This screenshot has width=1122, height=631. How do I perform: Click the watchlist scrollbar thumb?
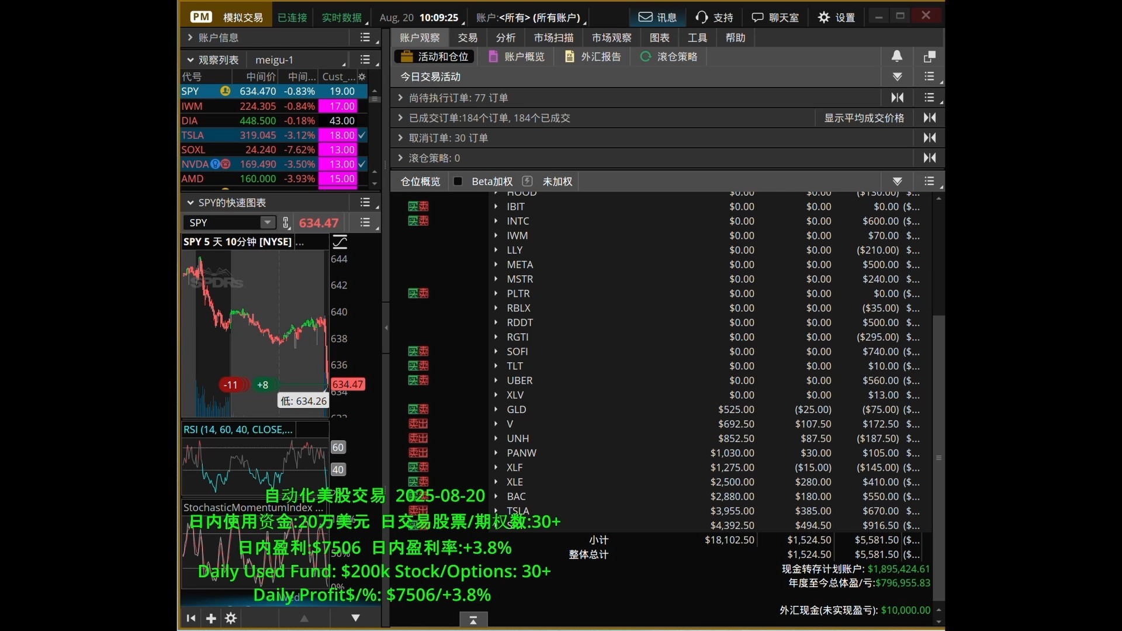[375, 99]
